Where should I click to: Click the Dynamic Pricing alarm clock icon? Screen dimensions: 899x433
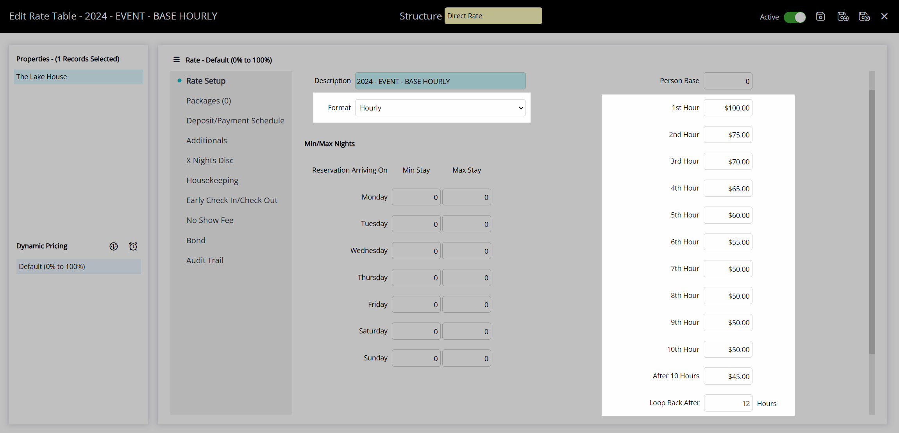(x=133, y=246)
